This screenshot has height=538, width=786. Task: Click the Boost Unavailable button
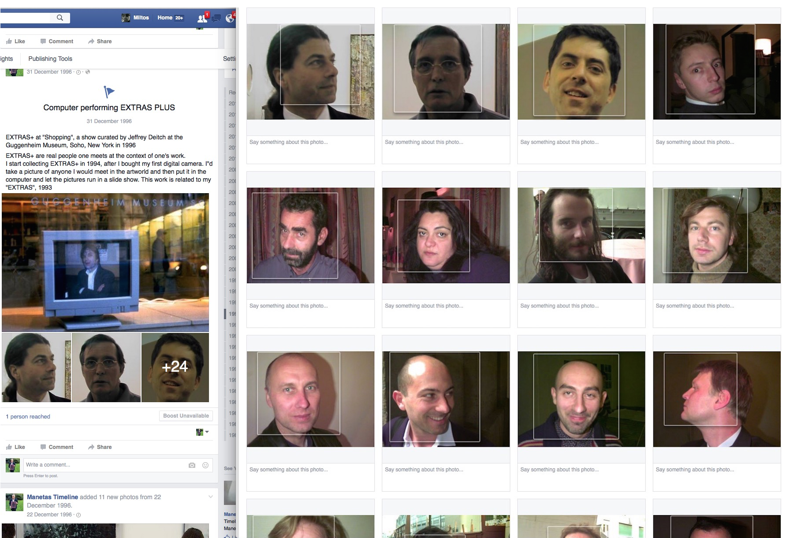pyautogui.click(x=186, y=416)
